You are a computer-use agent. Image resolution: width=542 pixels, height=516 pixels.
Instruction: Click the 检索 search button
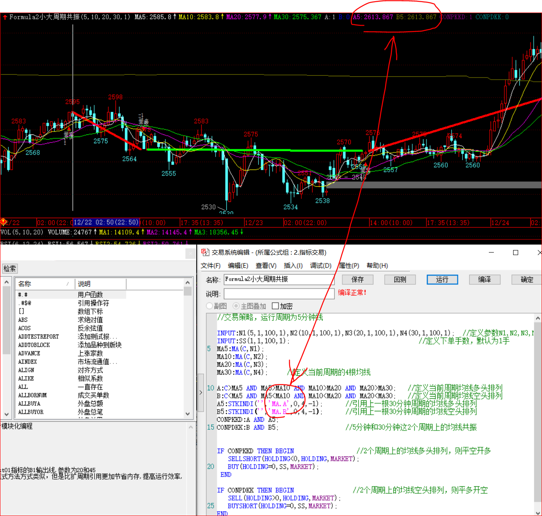click(10, 268)
